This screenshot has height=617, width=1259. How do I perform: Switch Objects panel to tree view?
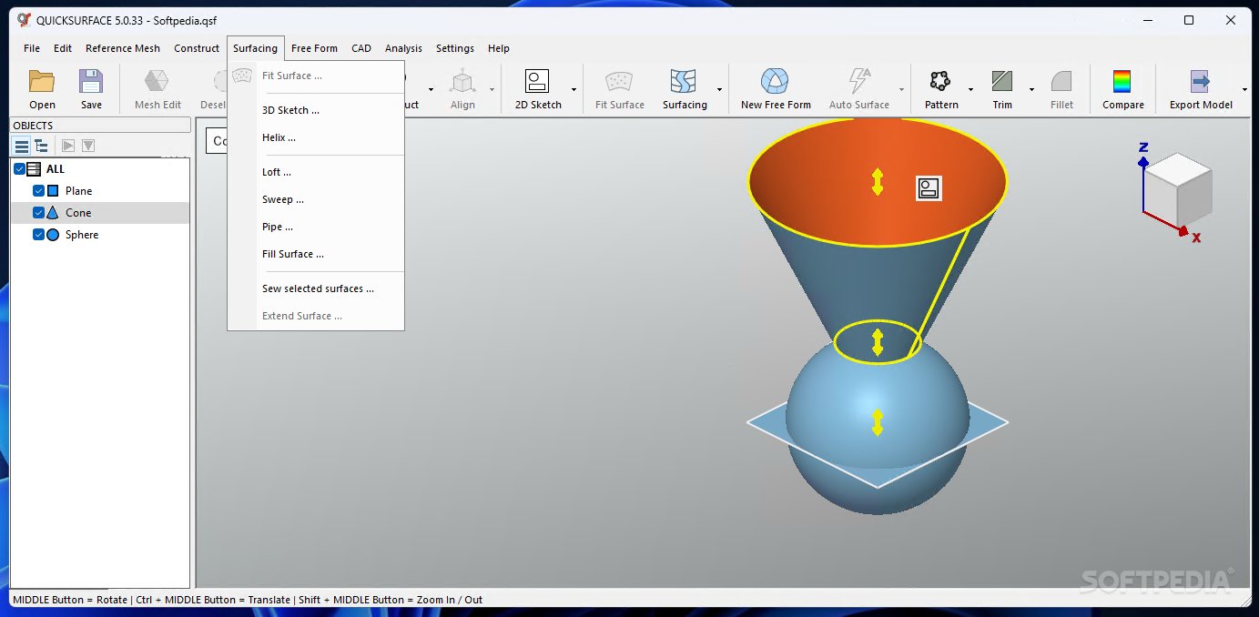point(41,146)
